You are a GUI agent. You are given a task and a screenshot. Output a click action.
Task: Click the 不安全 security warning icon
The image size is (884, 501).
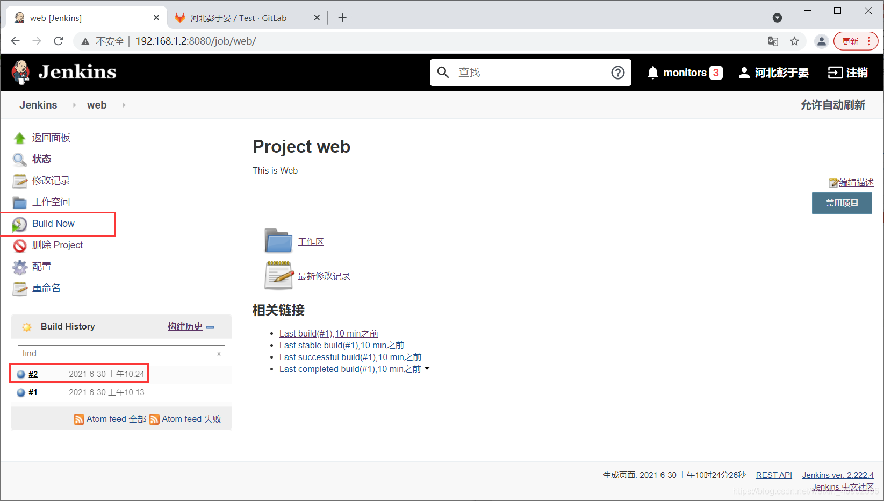(x=85, y=41)
